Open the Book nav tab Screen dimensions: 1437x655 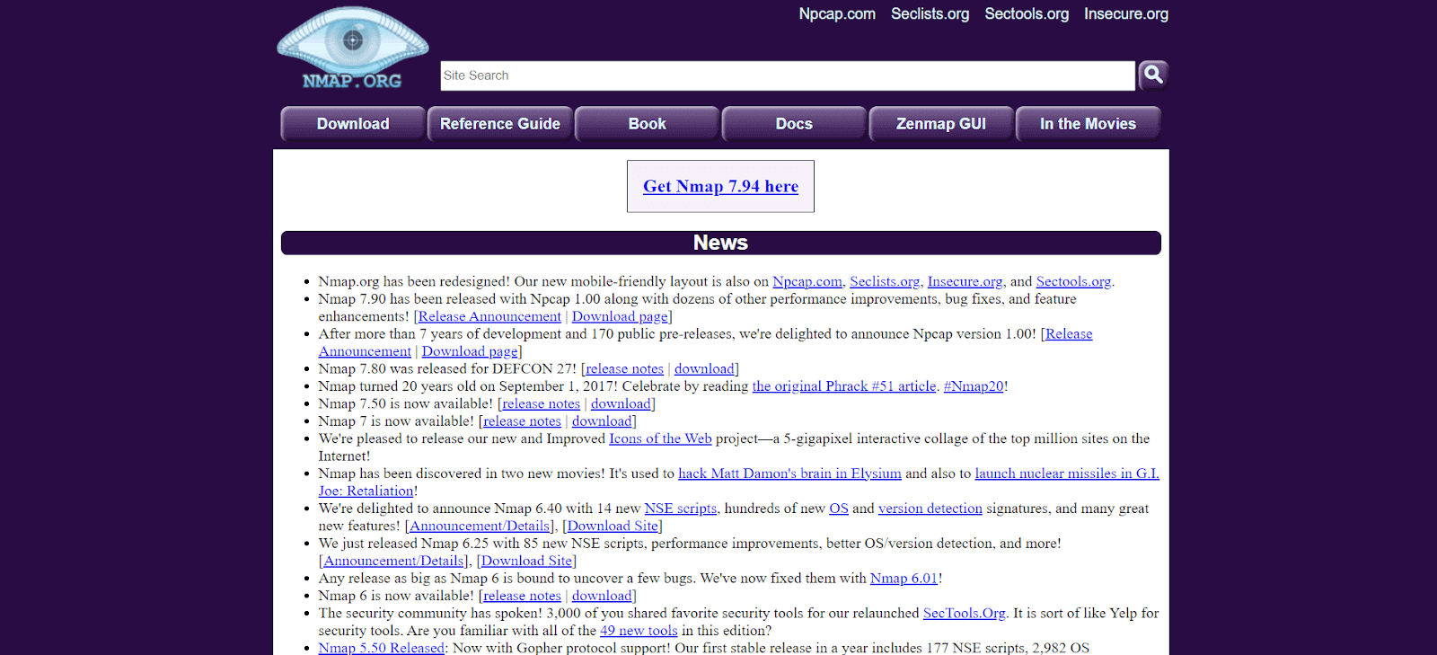pos(647,124)
